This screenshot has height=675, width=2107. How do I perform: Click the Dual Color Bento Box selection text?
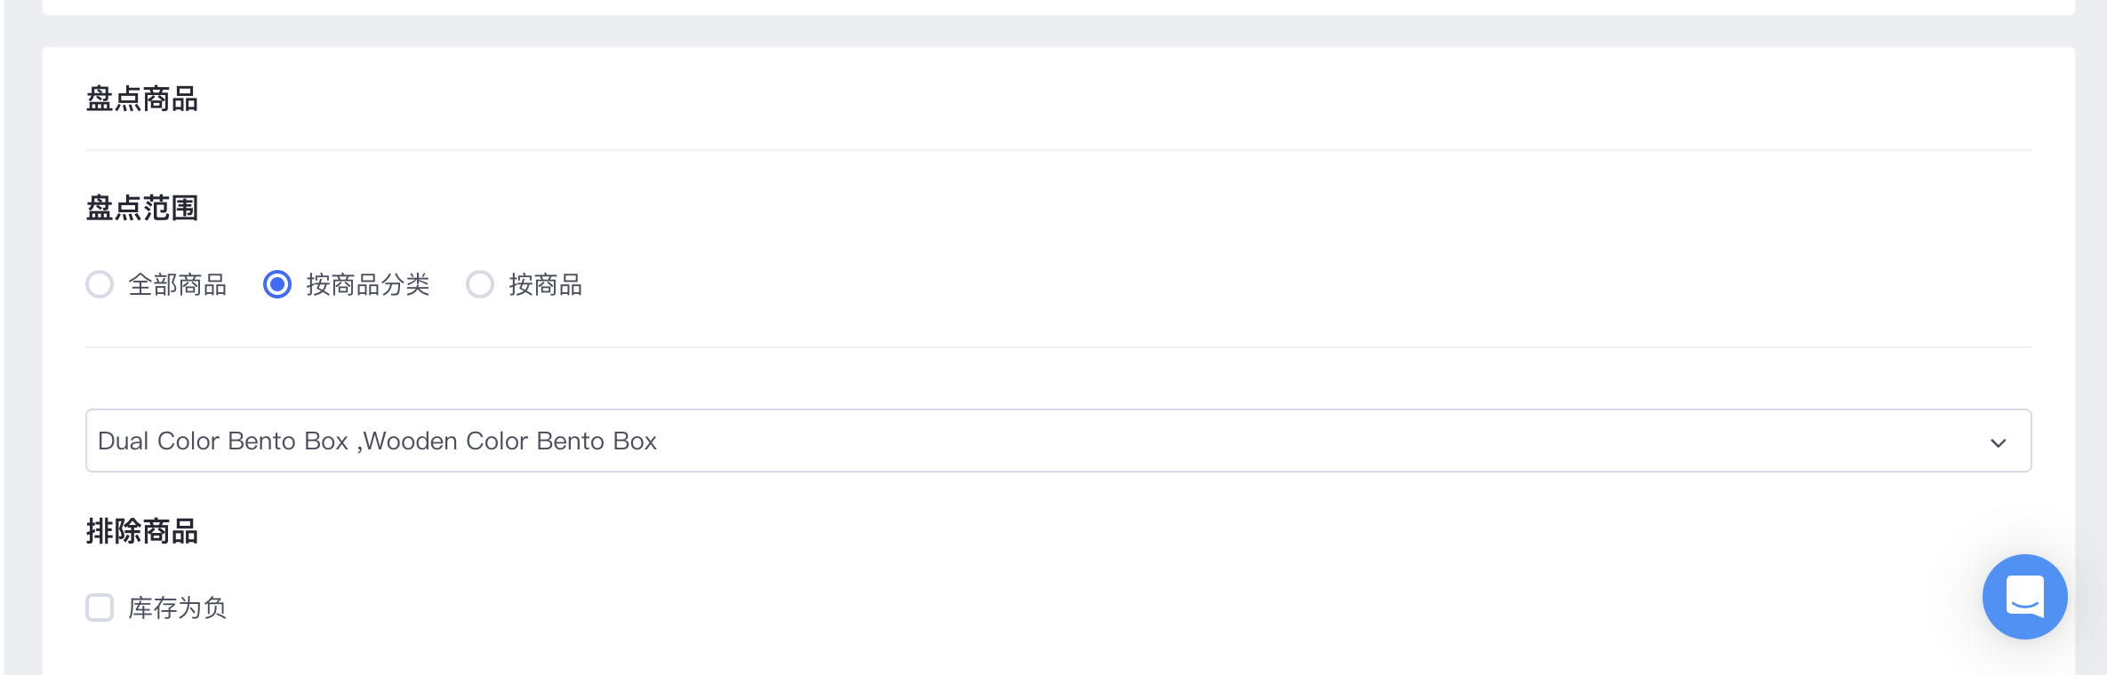click(223, 441)
